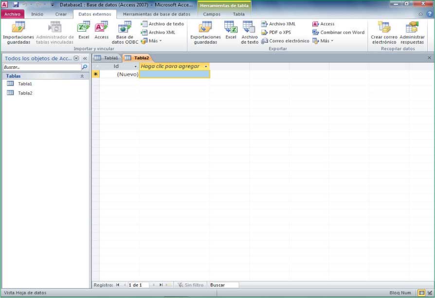
Task: Switch to the Campos tab
Action: 212,14
